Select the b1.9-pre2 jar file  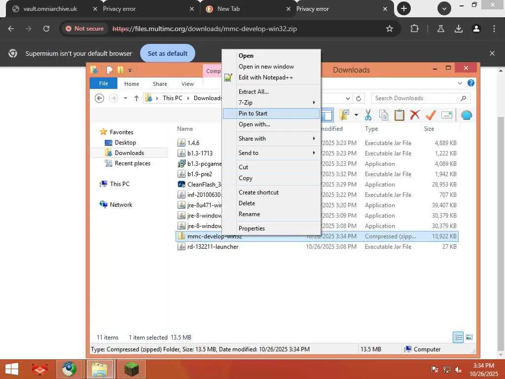pyautogui.click(x=199, y=174)
